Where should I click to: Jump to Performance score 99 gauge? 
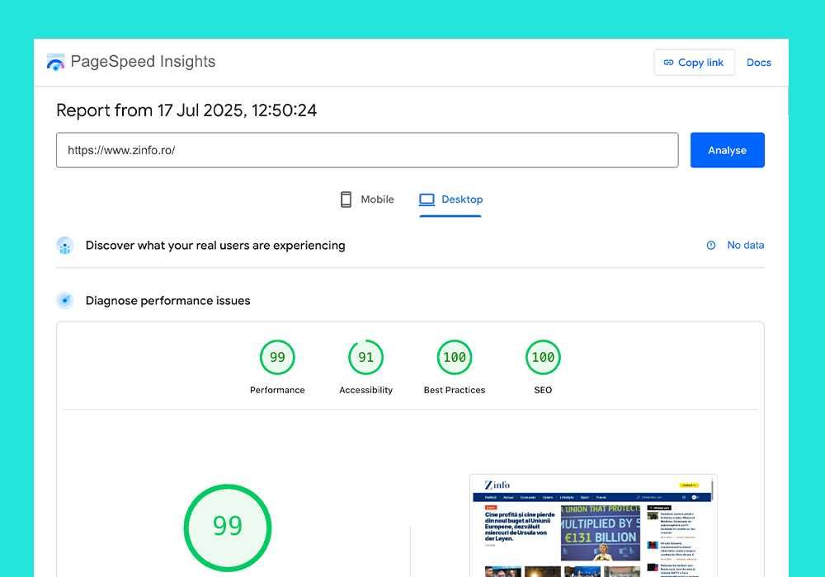pos(277,358)
